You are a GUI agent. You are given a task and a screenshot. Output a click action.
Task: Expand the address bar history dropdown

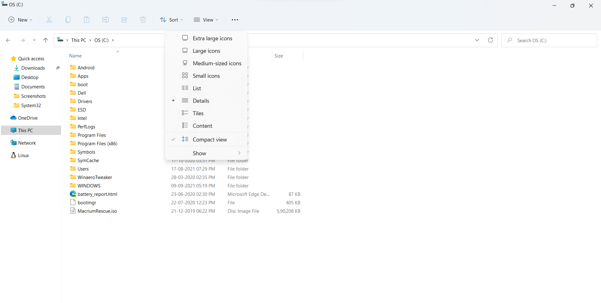tap(477, 40)
